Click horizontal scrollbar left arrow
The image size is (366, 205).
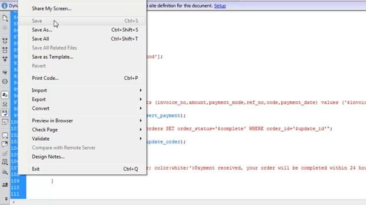14,202
